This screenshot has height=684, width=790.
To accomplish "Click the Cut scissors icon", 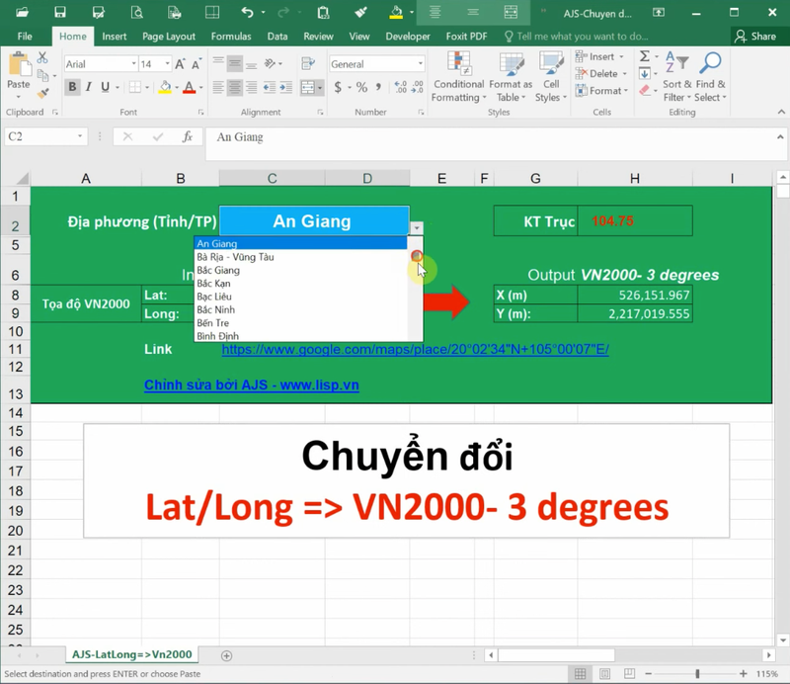I will (42, 57).
